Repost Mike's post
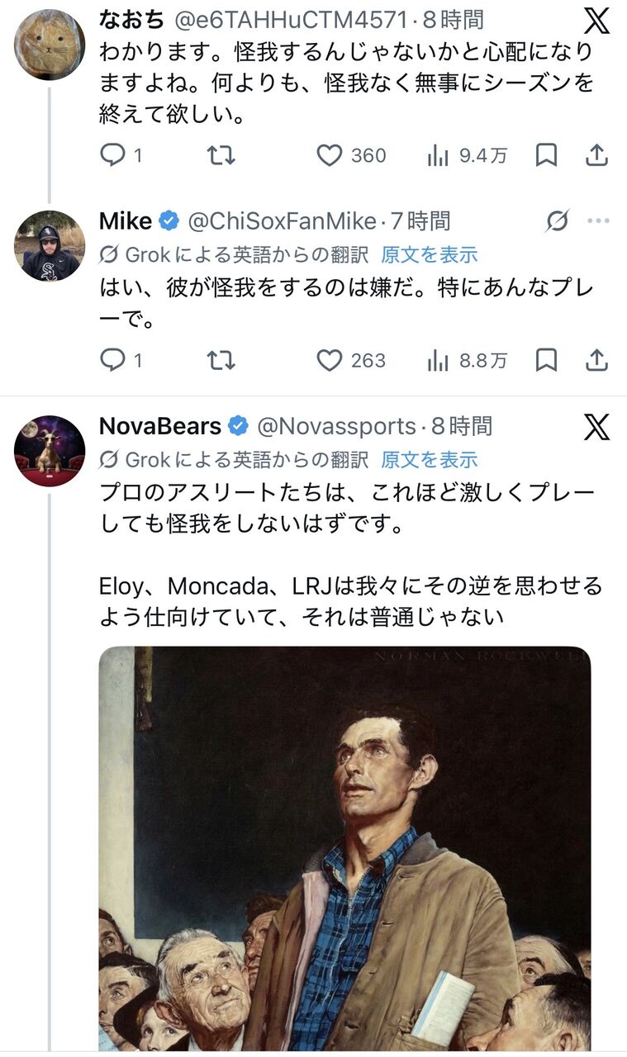Viewport: 627px width, 1057px height. (x=221, y=360)
